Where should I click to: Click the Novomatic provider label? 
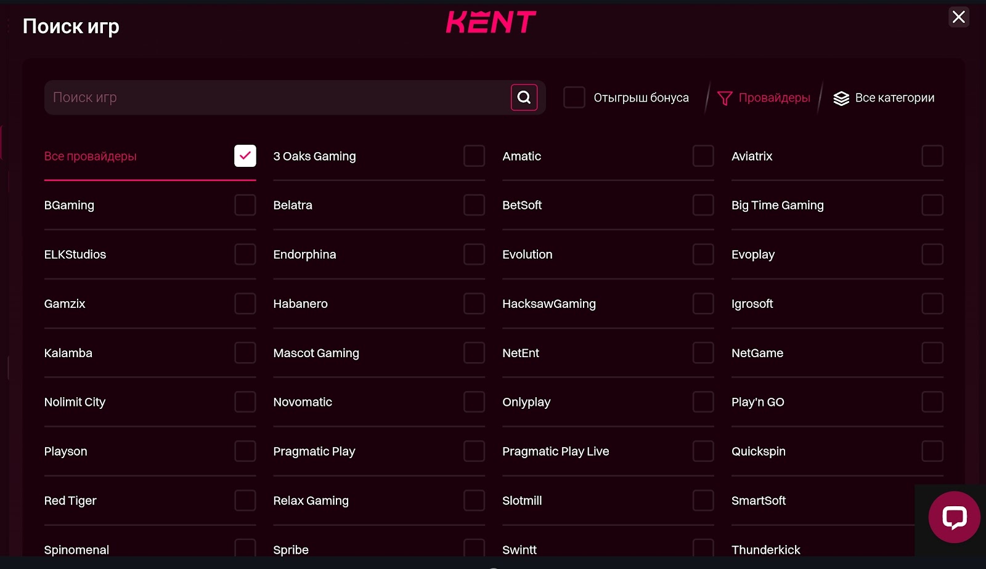(303, 402)
